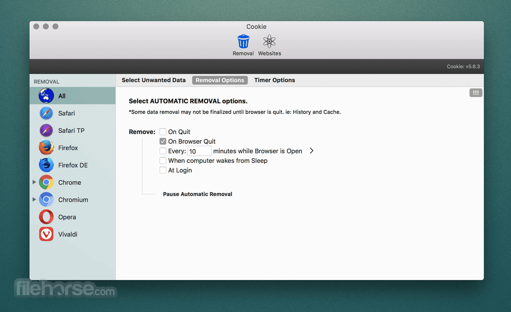Viewport: 511px width, 312px height.
Task: Select the Opera label in the sidebar
Action: (67, 217)
